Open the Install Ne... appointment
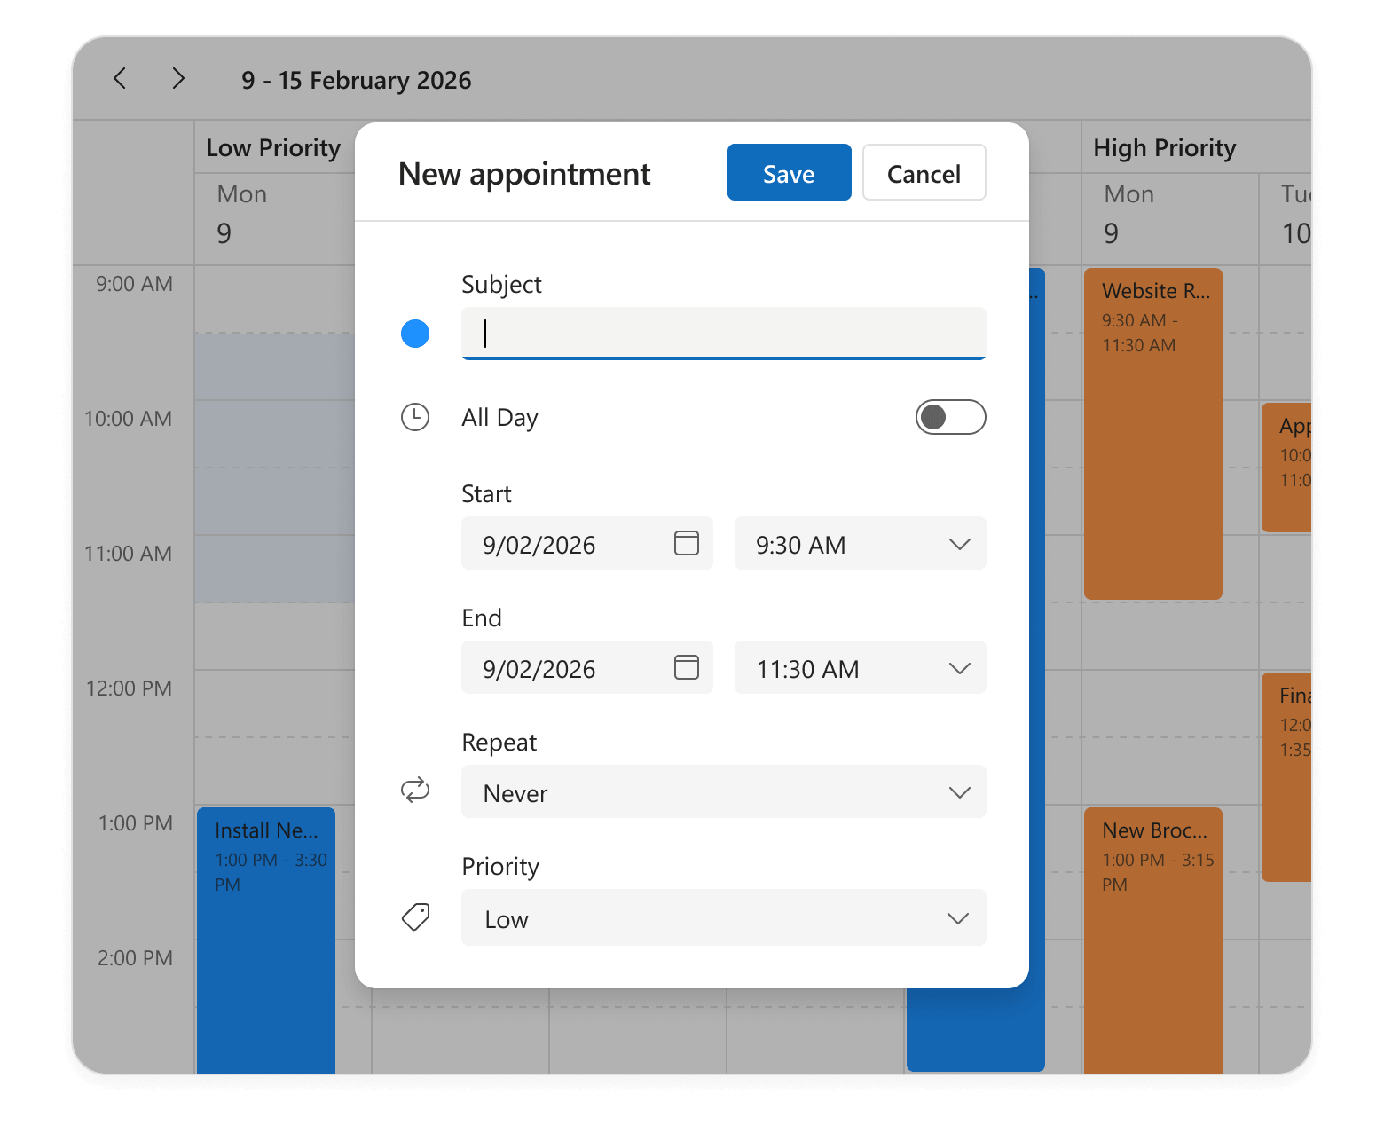 pos(266,940)
